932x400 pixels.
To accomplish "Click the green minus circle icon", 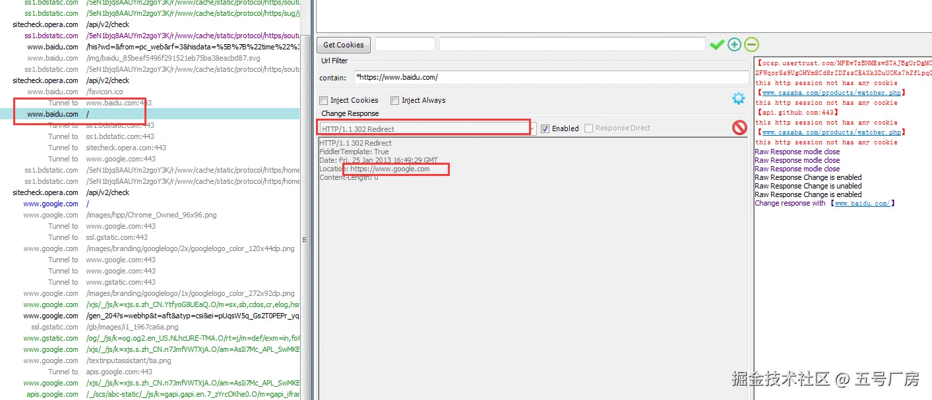I will (x=751, y=45).
